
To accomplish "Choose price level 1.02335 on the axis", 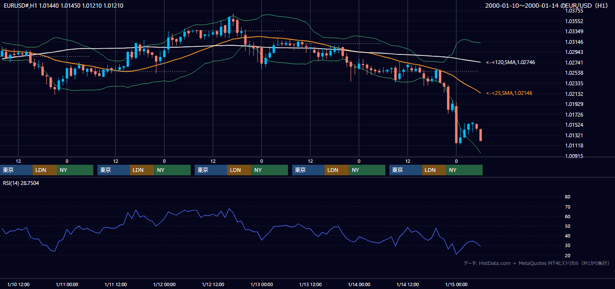I will point(574,83).
